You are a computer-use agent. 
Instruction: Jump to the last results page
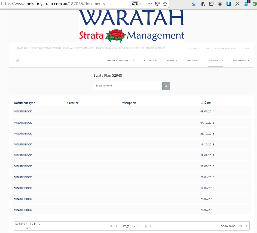(151, 226)
